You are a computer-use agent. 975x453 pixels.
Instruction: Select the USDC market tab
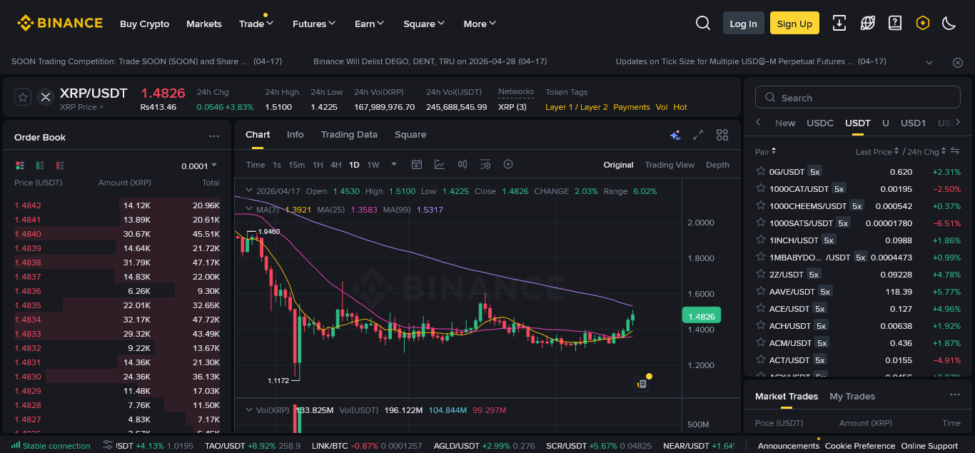(820, 123)
